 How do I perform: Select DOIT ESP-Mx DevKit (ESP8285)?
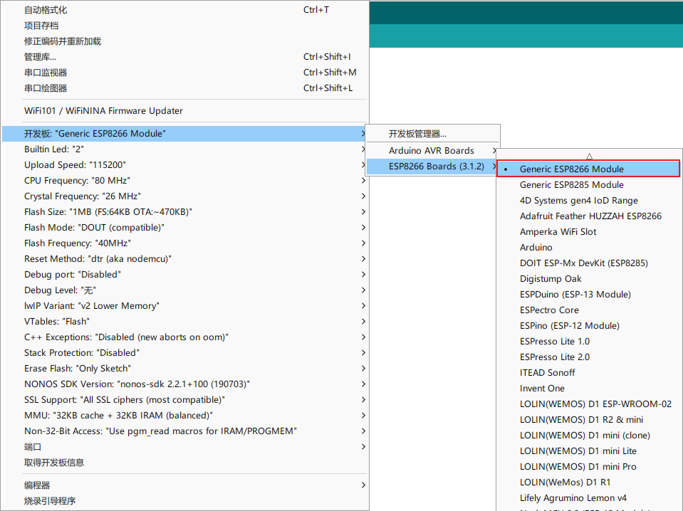click(588, 263)
